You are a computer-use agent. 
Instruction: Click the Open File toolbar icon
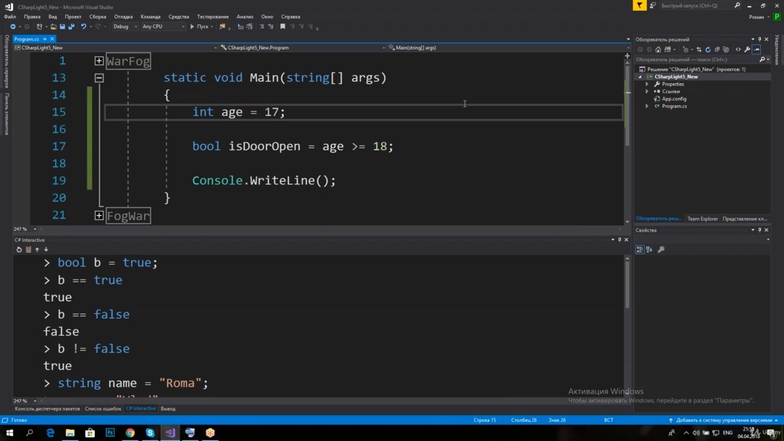tap(53, 26)
